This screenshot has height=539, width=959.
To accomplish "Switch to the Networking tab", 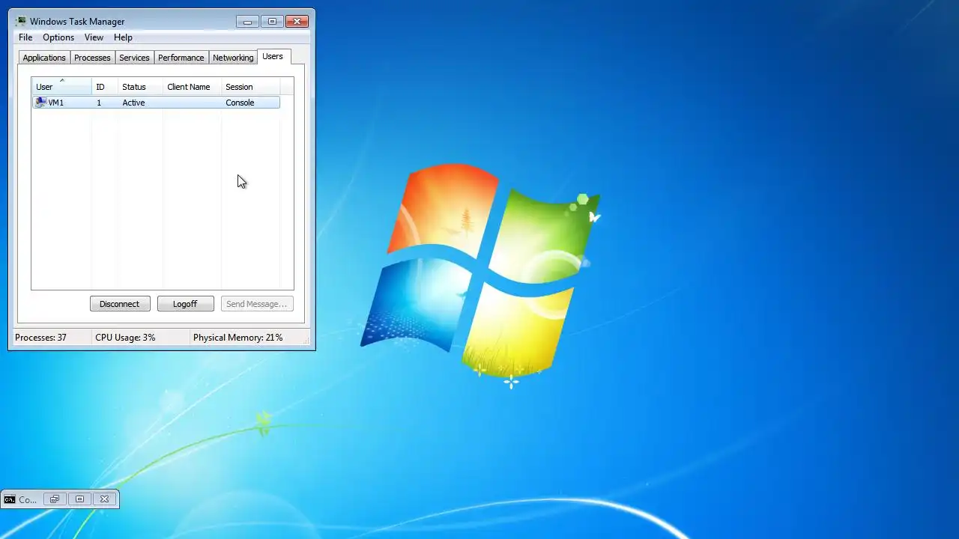I will point(233,58).
